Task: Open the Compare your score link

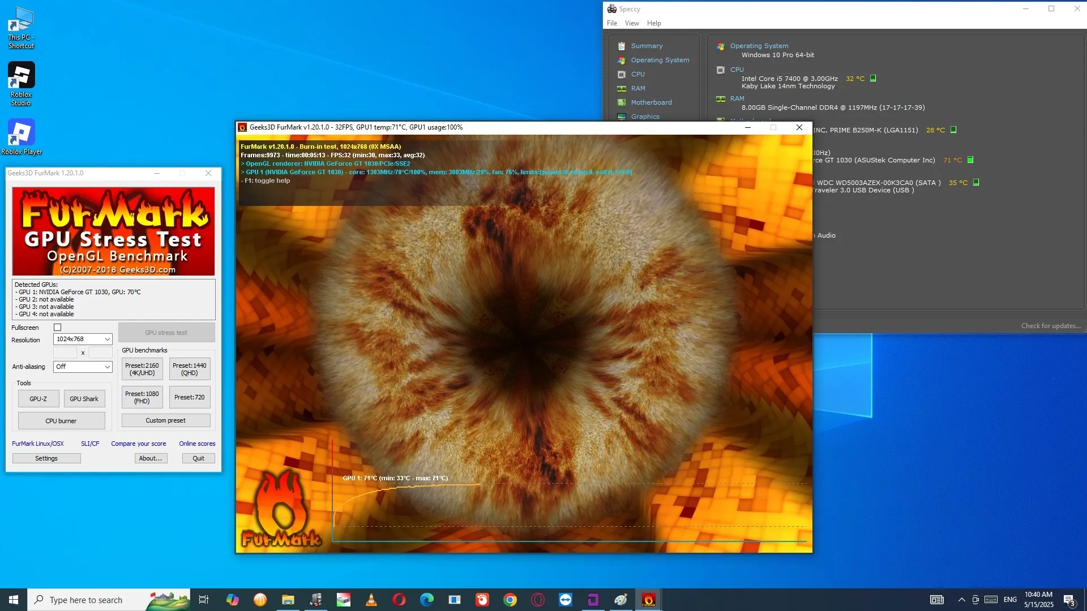Action: tap(139, 444)
